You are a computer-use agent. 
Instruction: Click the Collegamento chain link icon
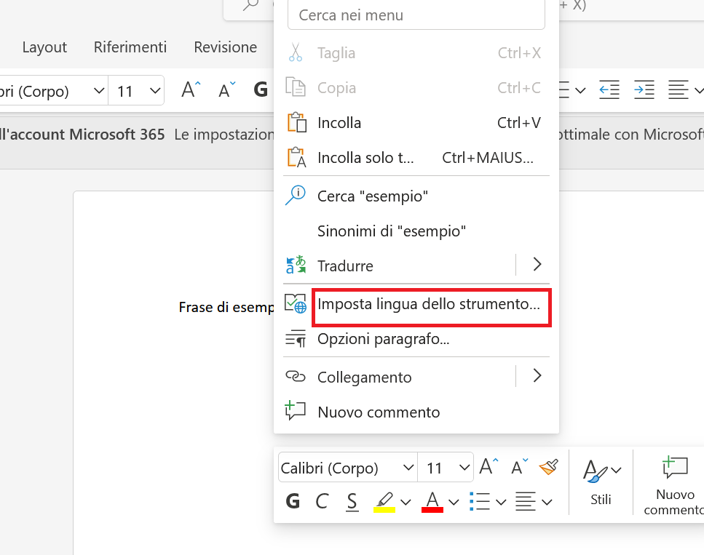[x=296, y=377]
